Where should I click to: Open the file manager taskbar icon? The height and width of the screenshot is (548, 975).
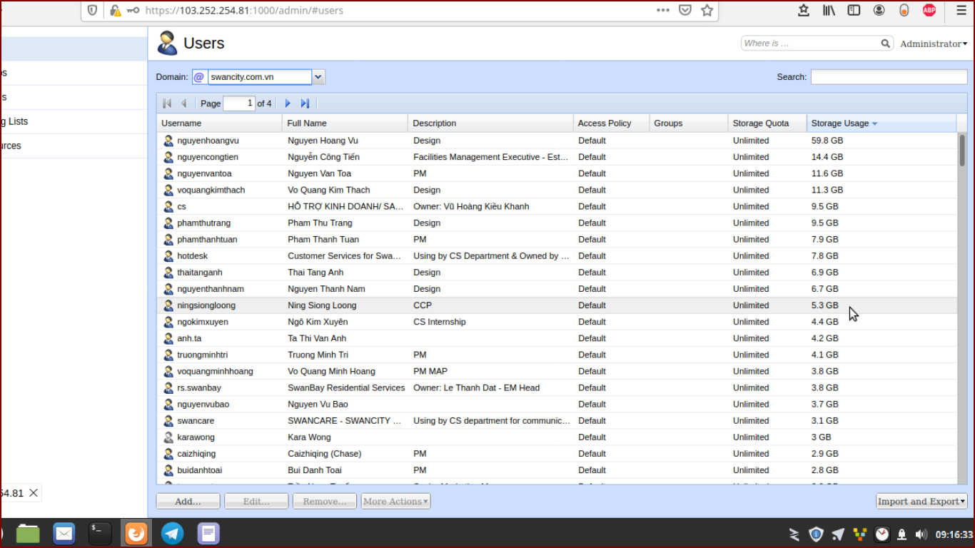tap(28, 533)
